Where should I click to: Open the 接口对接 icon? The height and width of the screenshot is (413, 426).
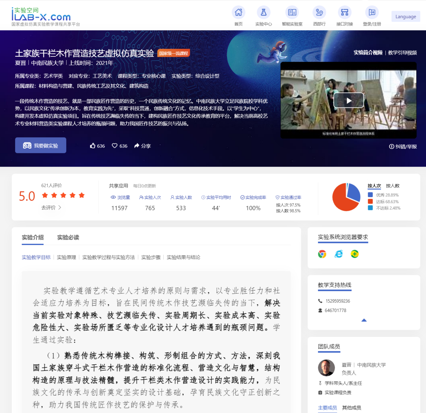344,12
